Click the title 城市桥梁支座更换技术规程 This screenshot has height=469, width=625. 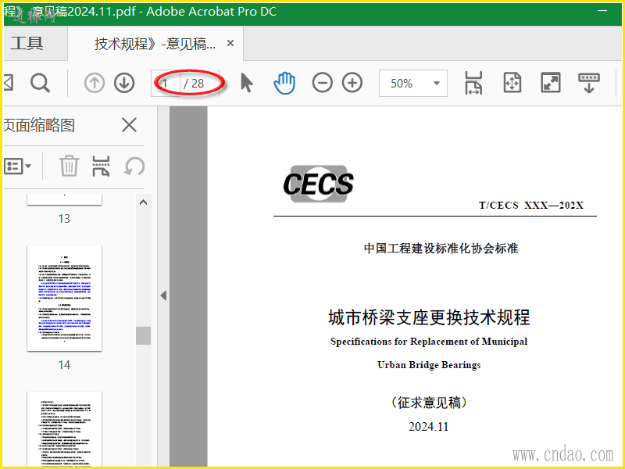tap(429, 317)
